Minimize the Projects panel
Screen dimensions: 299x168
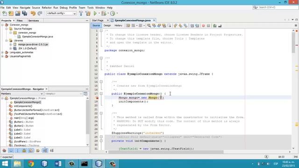(87, 21)
